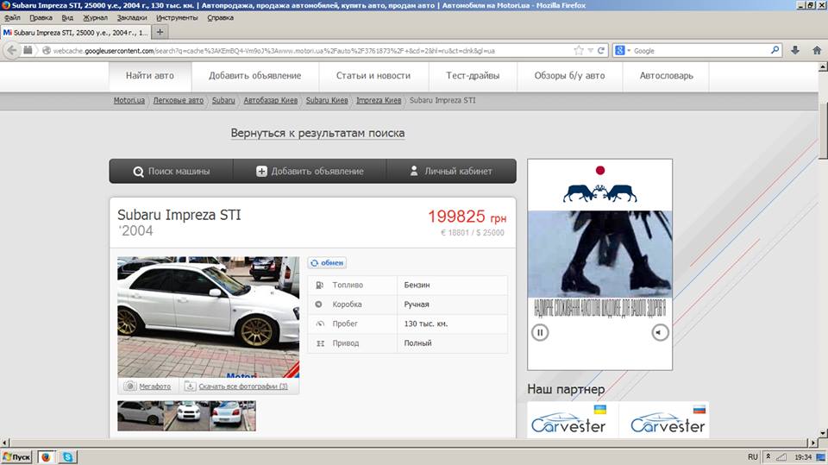
Task: Click vertical scrollbar up arrow
Action: point(823,66)
